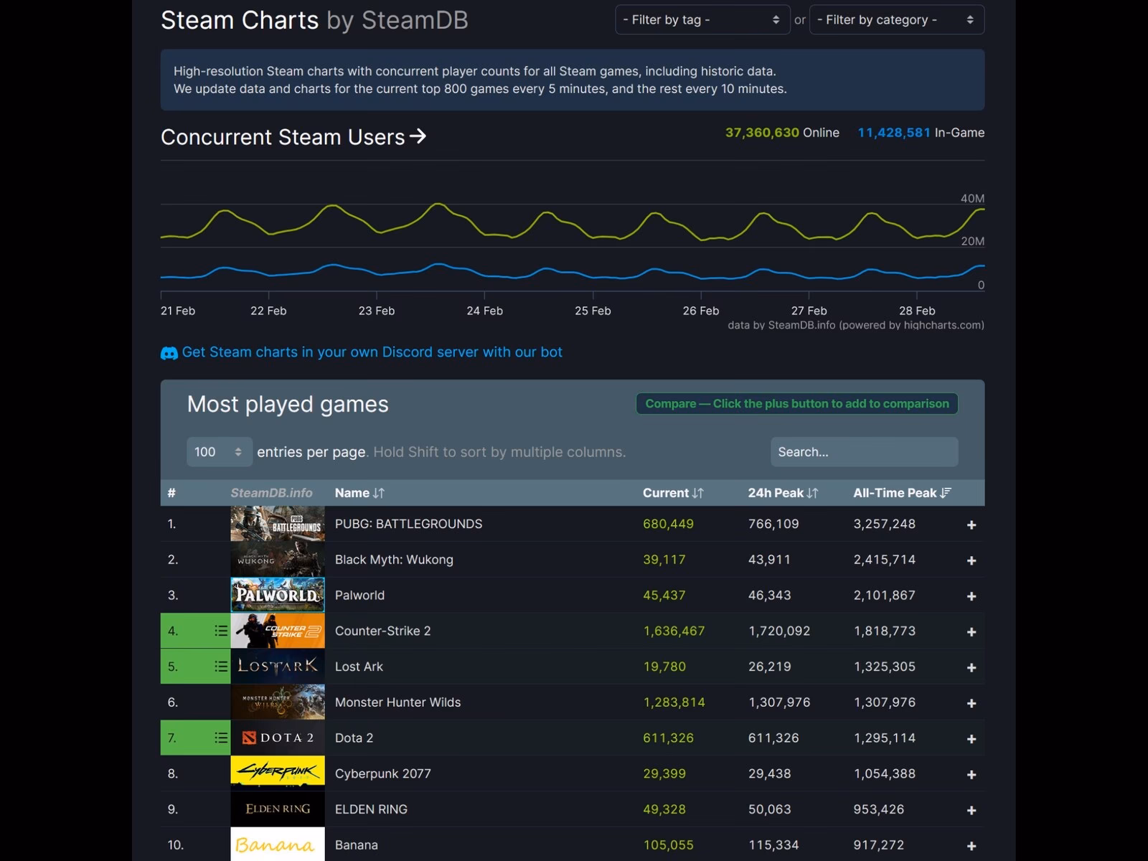Click the list icon in Counter-Strike 2 row
The image size is (1148, 861).
pyautogui.click(x=221, y=631)
